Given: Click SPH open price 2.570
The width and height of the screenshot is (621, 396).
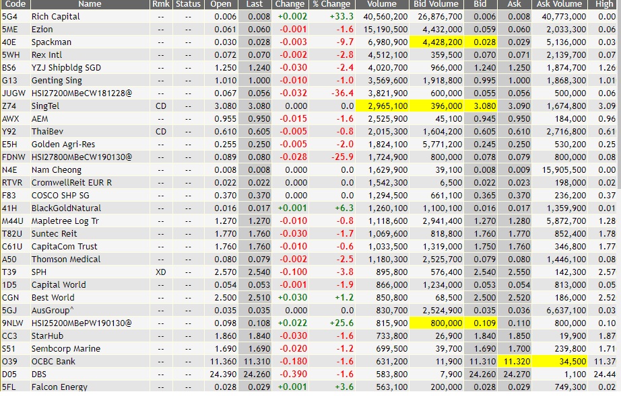Looking at the screenshot, I should tap(226, 272).
